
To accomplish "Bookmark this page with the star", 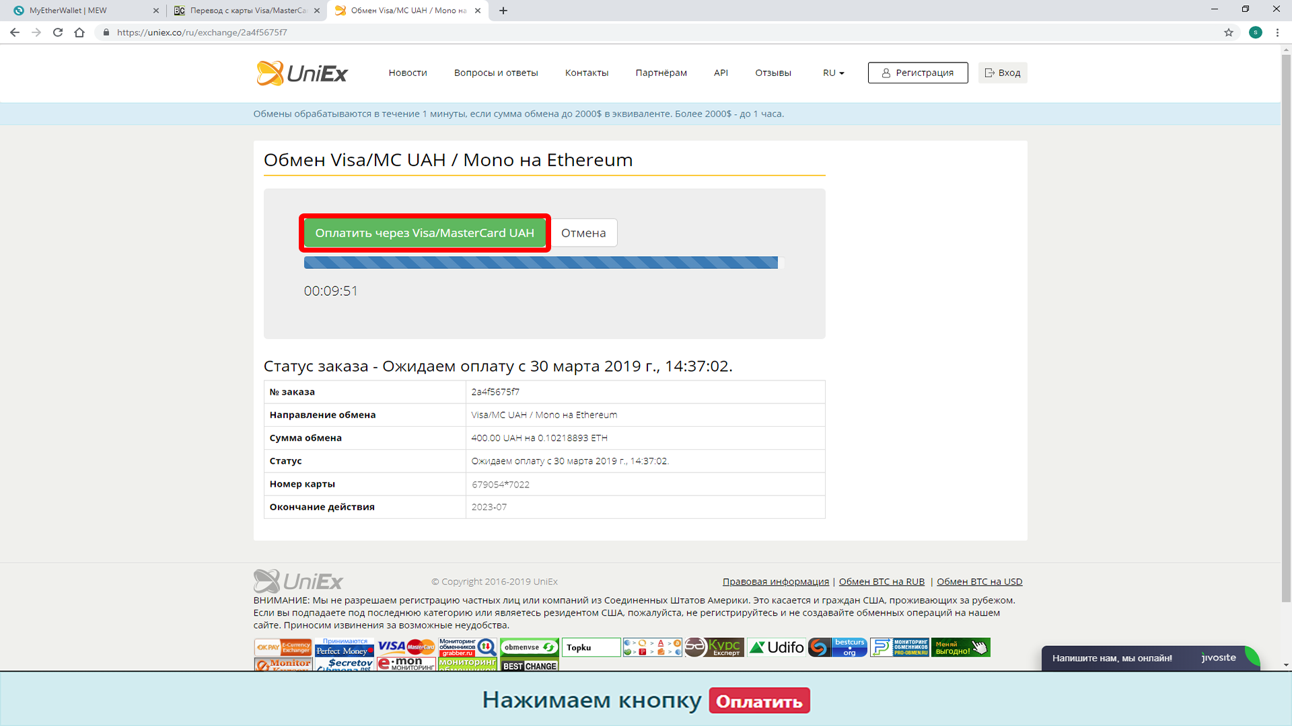I will (1229, 32).
